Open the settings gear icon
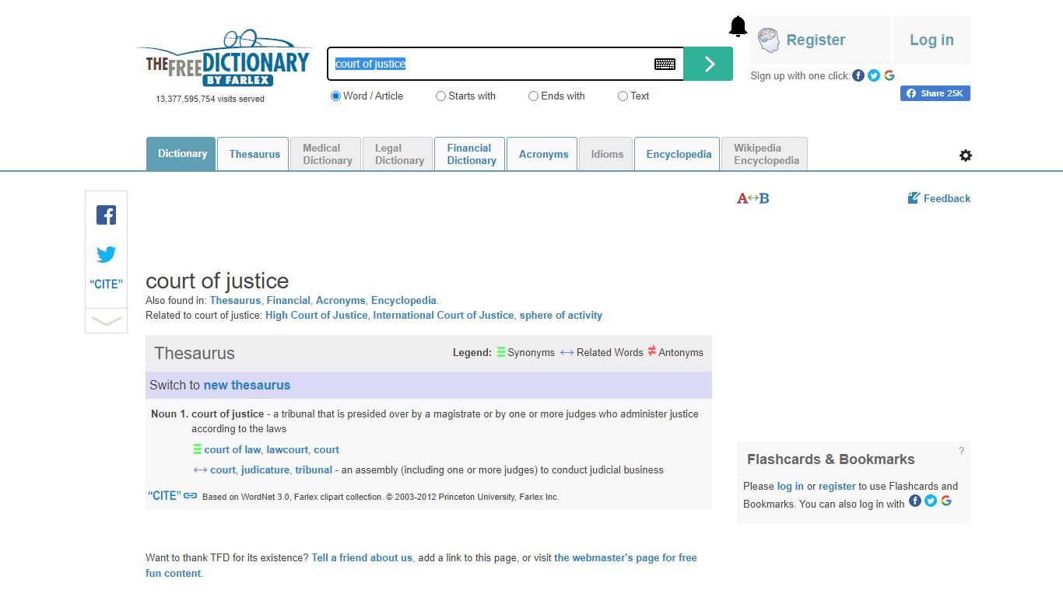 [966, 155]
